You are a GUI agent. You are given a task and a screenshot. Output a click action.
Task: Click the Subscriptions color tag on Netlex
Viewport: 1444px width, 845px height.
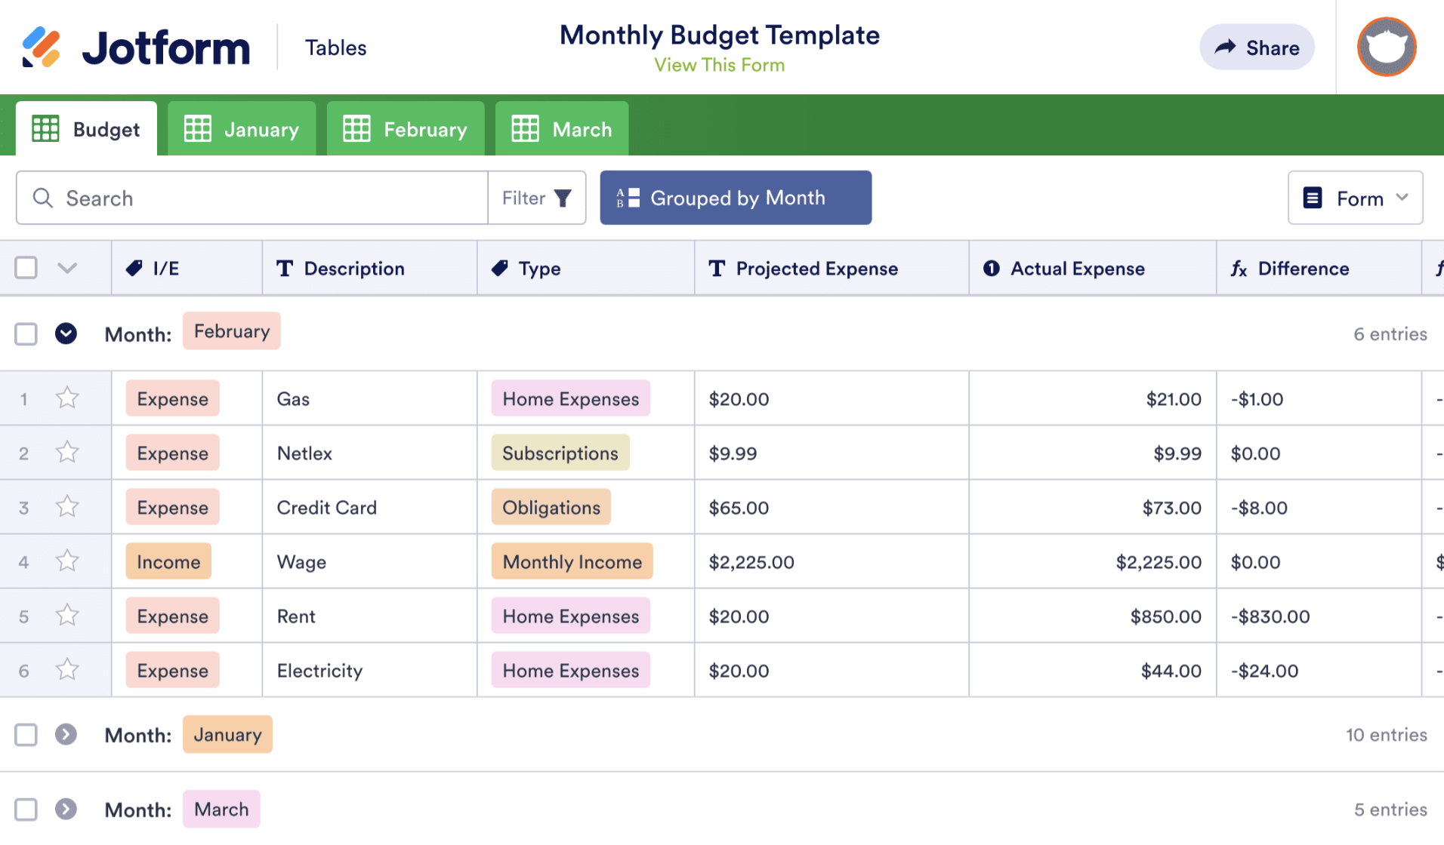[x=560, y=453]
